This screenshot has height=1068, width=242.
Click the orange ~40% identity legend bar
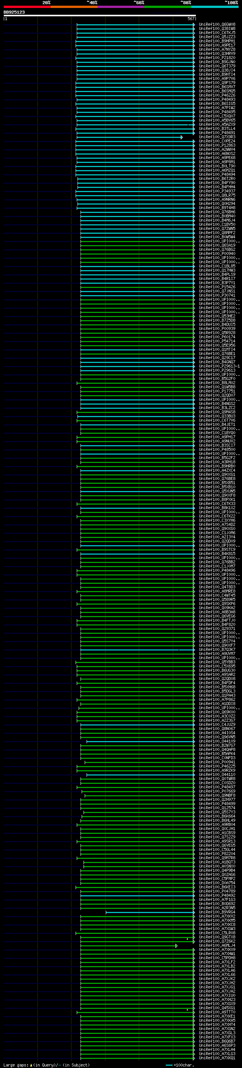[74, 7]
